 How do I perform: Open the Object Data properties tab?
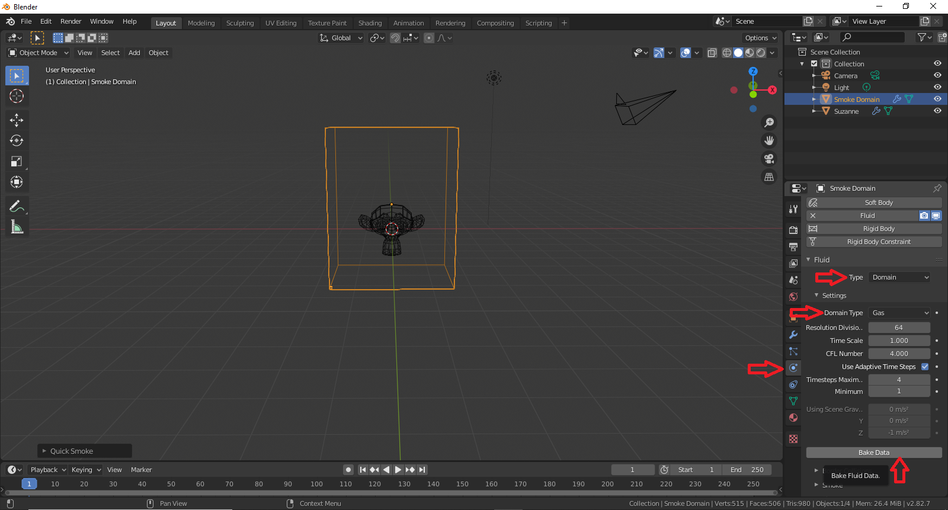pos(793,401)
